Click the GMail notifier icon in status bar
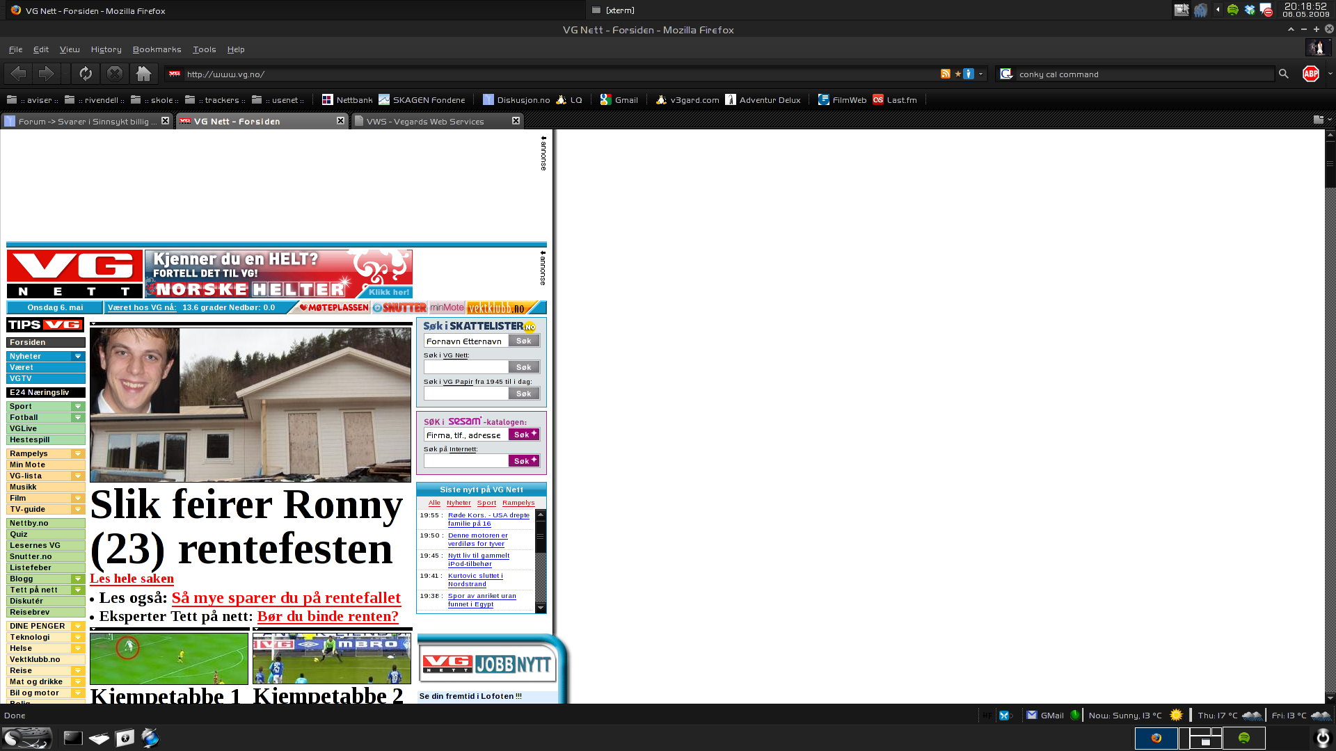 pos(1032,715)
